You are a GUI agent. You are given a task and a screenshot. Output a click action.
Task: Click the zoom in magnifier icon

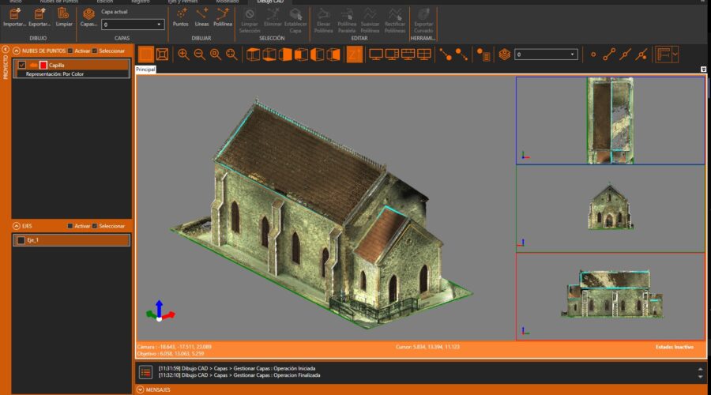tap(183, 55)
